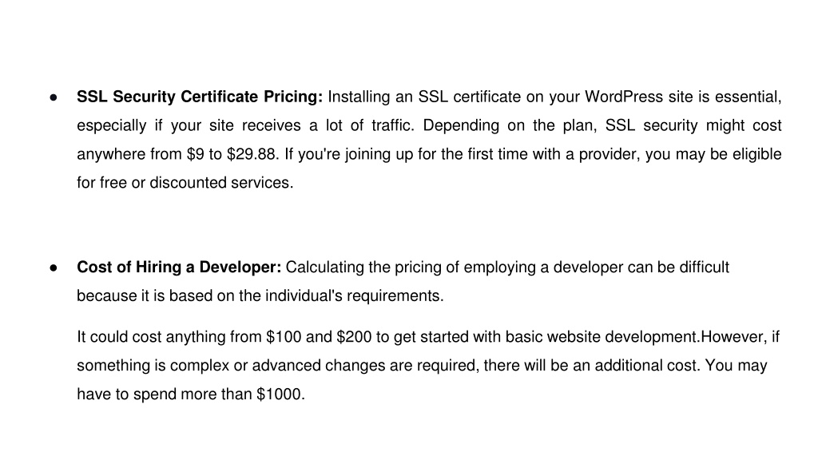The width and height of the screenshot is (818, 460).
Task: Click the $9 price in SSL paragraph
Action: [x=196, y=154]
